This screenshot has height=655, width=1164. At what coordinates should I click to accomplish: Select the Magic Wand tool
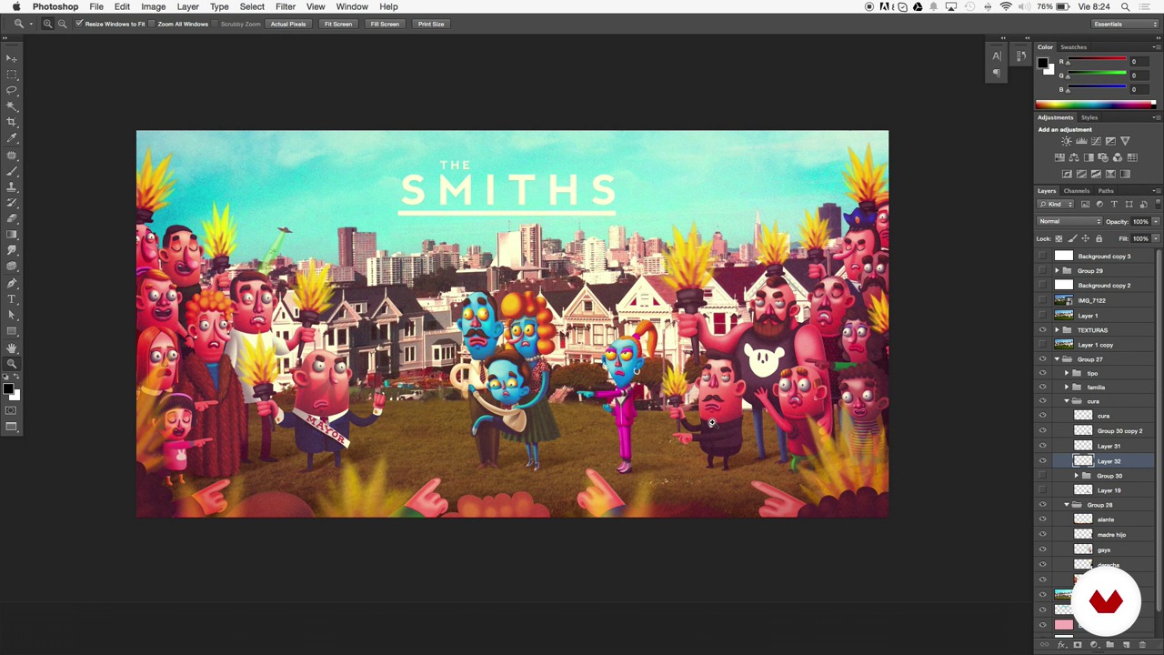click(12, 106)
